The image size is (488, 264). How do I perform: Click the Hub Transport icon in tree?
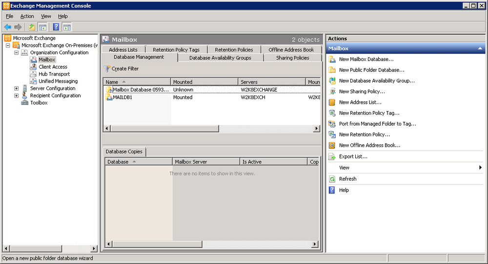33,74
